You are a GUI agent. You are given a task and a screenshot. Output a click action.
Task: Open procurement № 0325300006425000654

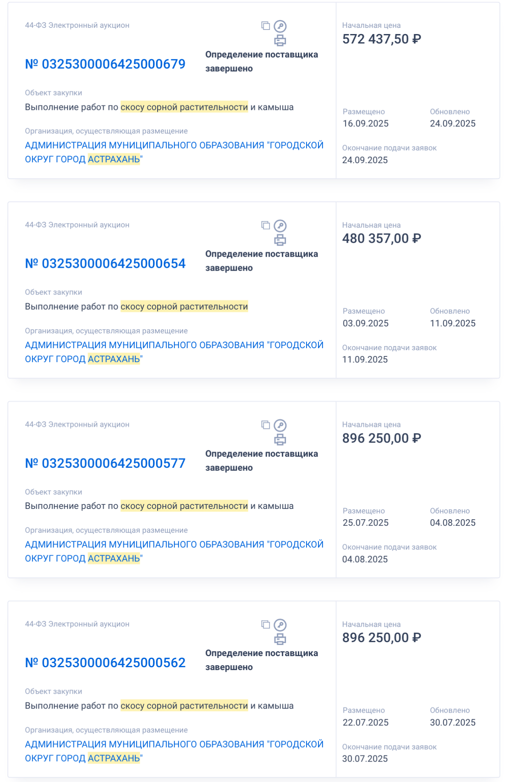click(105, 264)
